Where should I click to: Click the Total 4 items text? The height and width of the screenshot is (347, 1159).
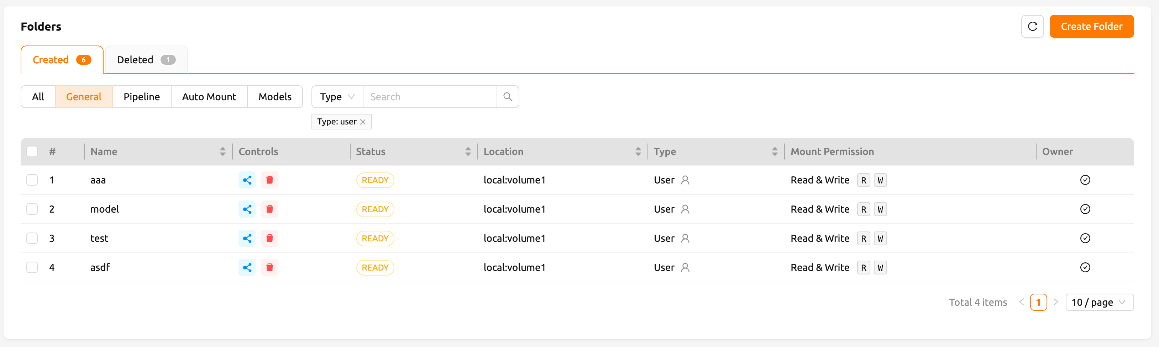tap(978, 303)
